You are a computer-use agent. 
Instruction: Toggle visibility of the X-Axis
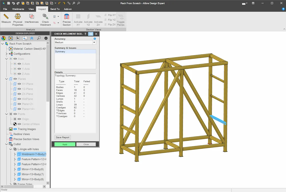pos(19,64)
